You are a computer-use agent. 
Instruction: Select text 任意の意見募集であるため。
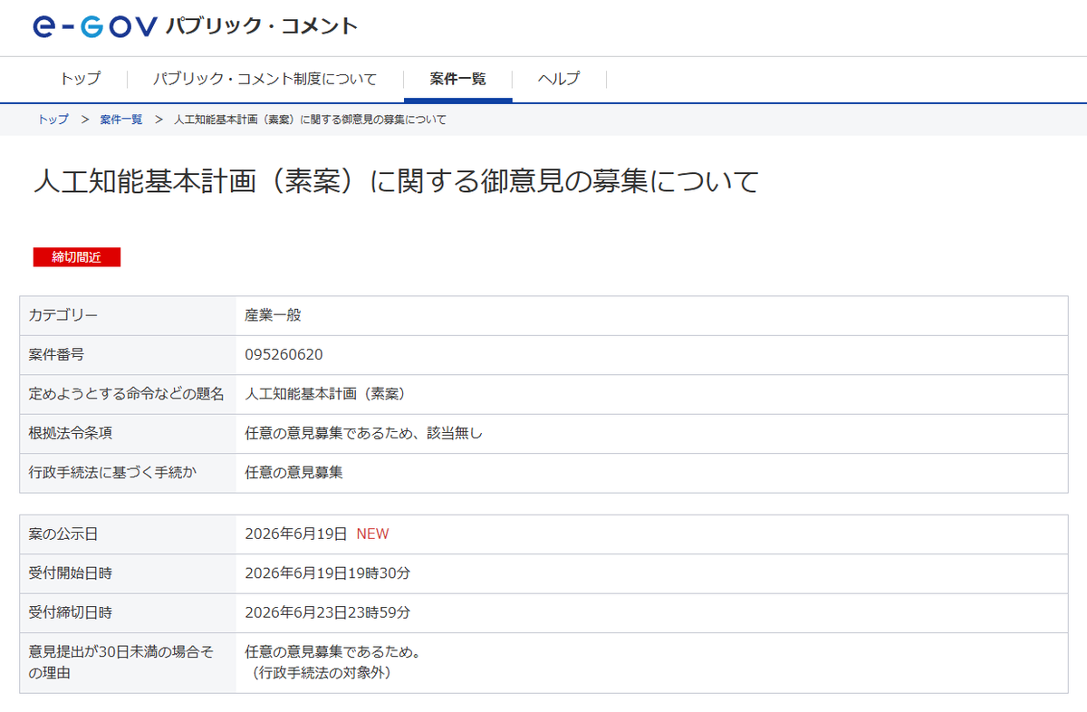pos(332,652)
